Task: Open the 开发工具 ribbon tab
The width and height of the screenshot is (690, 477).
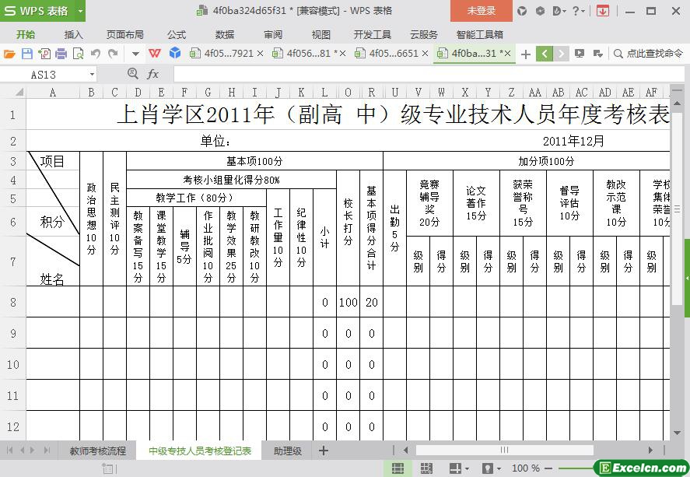Action: click(373, 34)
